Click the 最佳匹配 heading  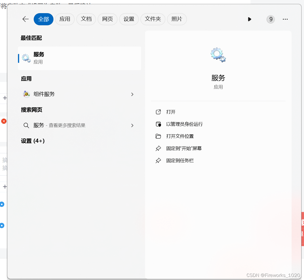31,38
